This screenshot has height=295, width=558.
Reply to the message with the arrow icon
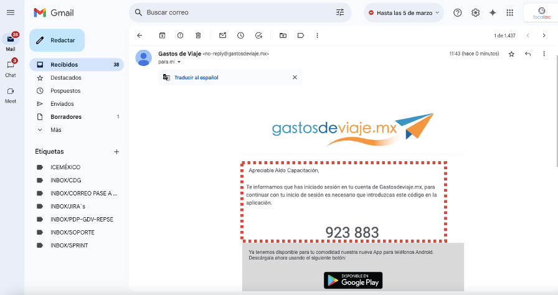click(527, 54)
